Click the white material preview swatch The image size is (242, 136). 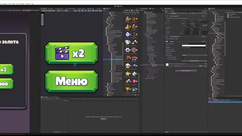pyautogui.click(x=167, y=65)
